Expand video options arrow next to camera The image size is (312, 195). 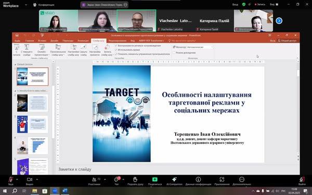point(37,179)
